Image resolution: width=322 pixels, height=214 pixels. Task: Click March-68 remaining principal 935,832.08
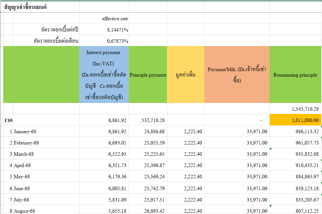307,154
